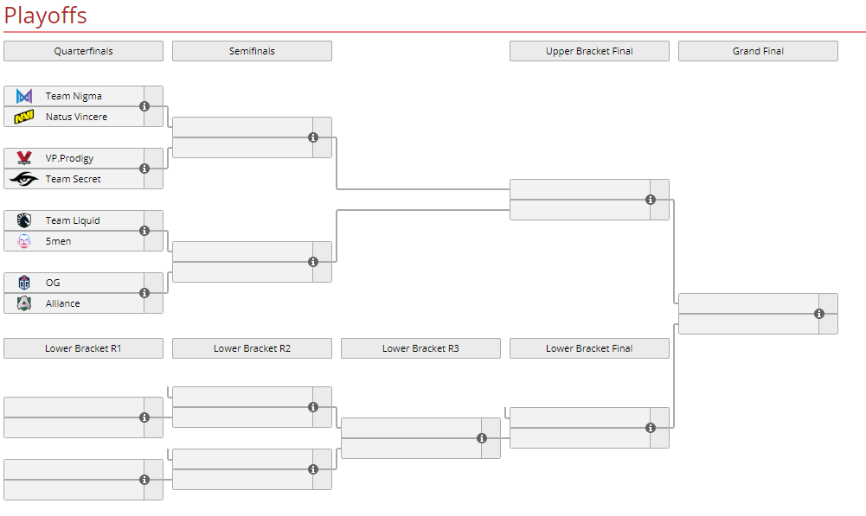Viewport: 866px width, 516px height.
Task: Show info for Team Liquid vs 5men match
Action: tap(144, 231)
